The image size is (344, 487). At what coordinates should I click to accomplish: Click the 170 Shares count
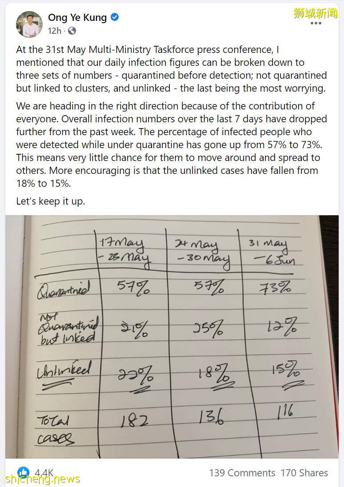304,473
